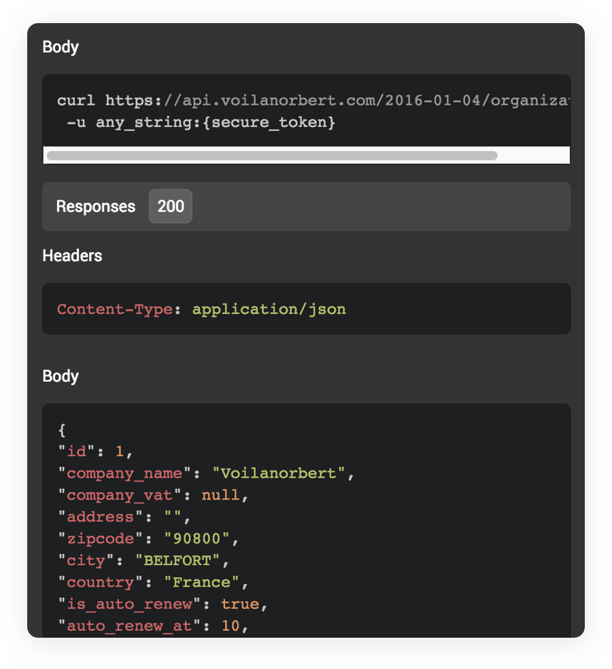Click the Headers section heading

(72, 256)
